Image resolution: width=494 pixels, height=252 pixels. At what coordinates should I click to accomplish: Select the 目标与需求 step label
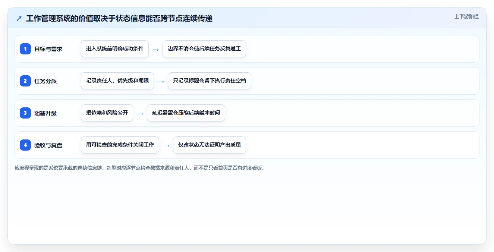[x=48, y=49]
